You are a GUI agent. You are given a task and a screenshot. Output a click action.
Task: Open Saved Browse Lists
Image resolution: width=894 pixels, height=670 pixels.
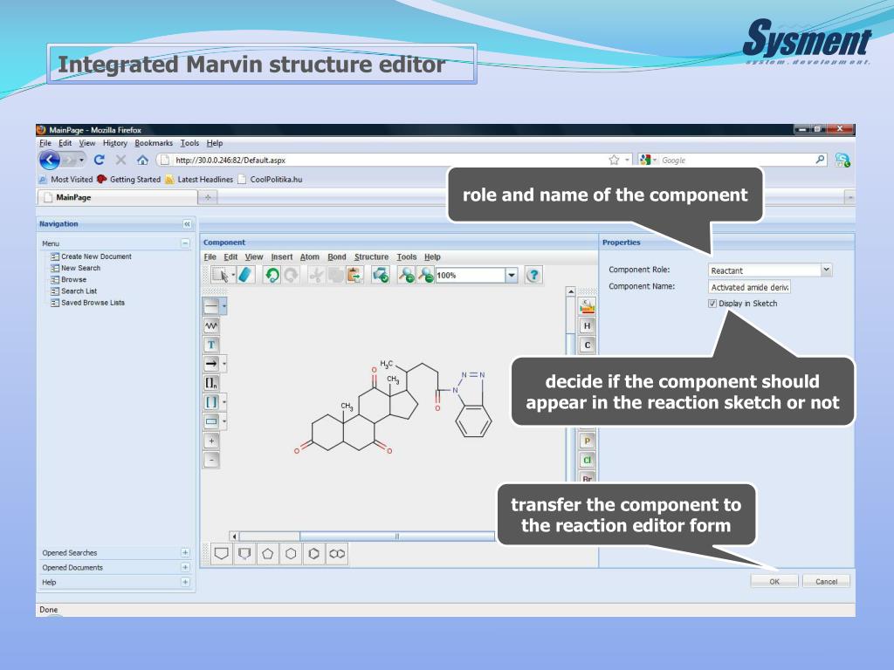pos(93,303)
